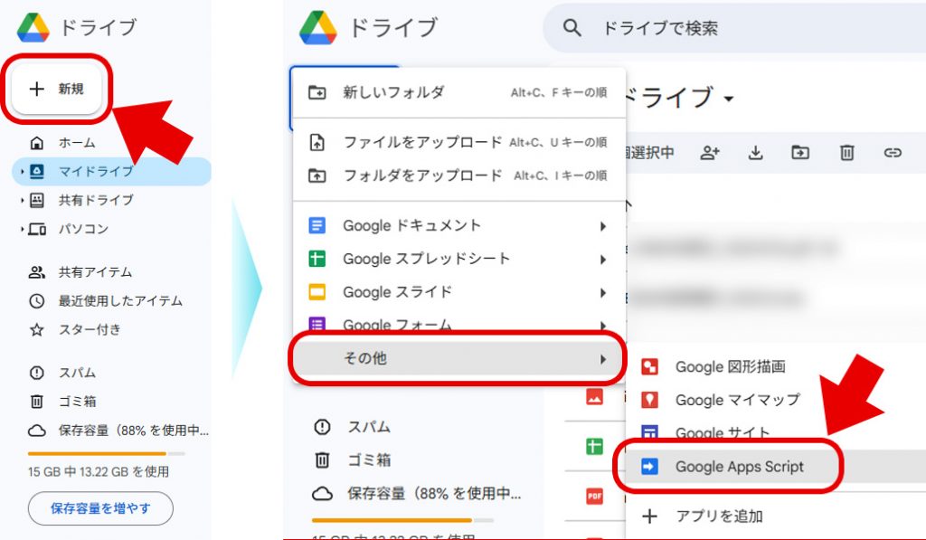
Task: Click the スター付き star icon
Action: pyautogui.click(x=36, y=329)
